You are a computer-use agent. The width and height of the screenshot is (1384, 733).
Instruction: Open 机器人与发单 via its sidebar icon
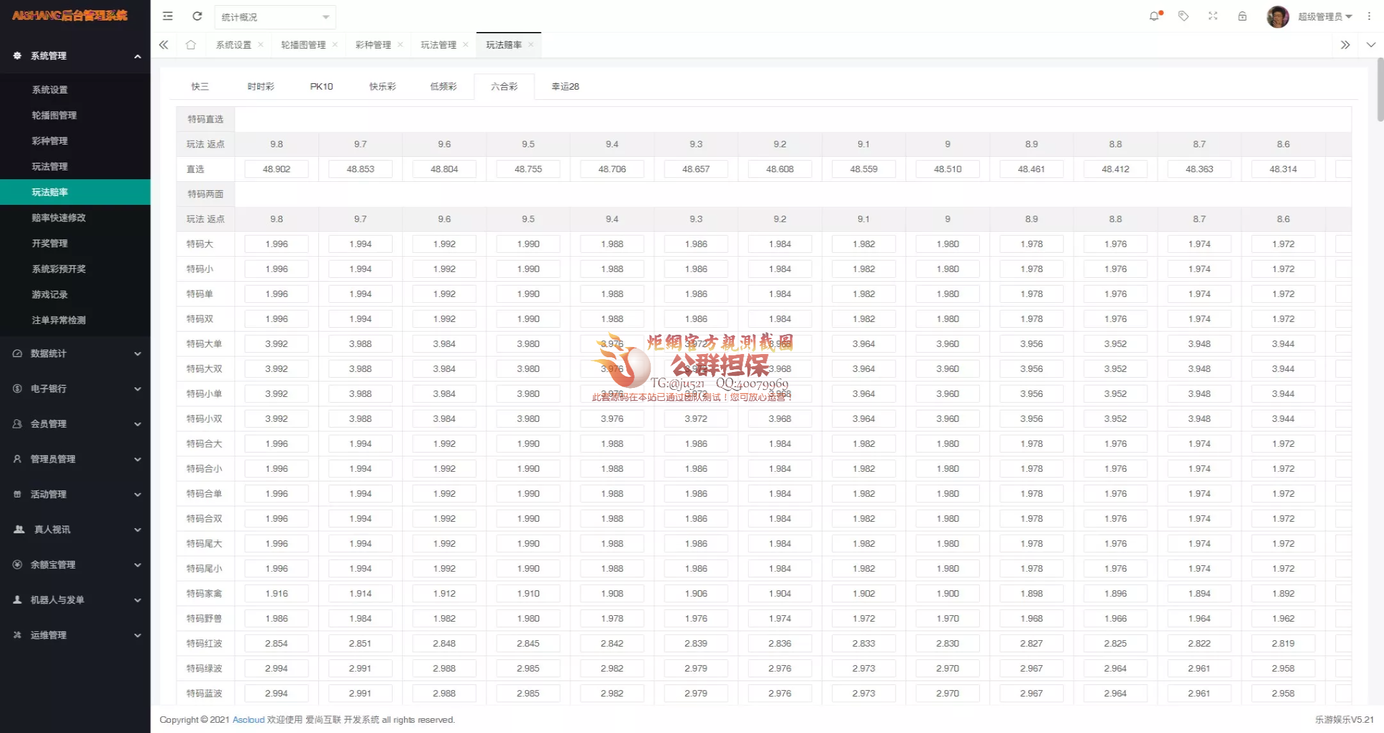point(16,600)
